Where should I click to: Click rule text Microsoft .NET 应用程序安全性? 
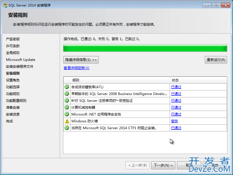click(96, 114)
